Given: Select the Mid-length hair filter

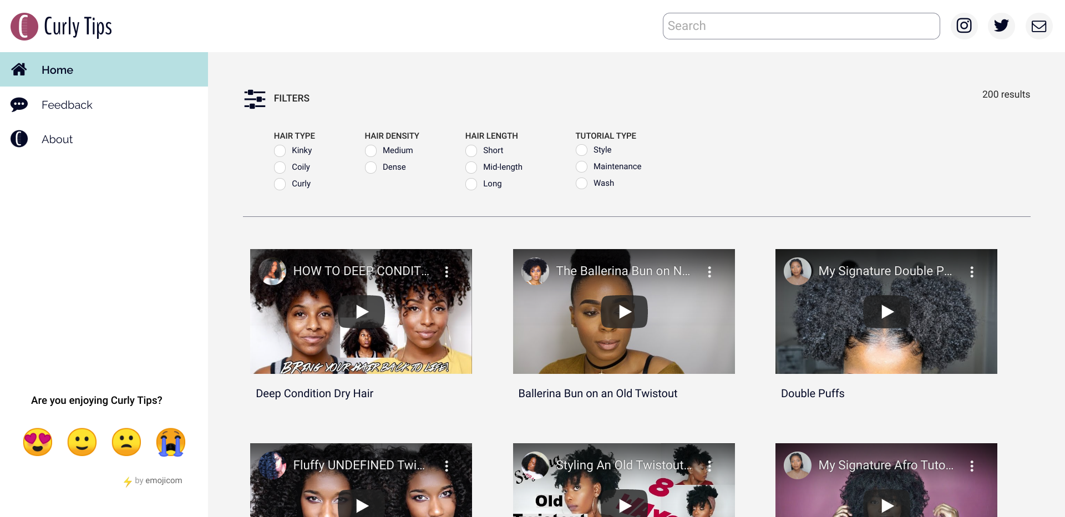Looking at the screenshot, I should click(x=471, y=168).
